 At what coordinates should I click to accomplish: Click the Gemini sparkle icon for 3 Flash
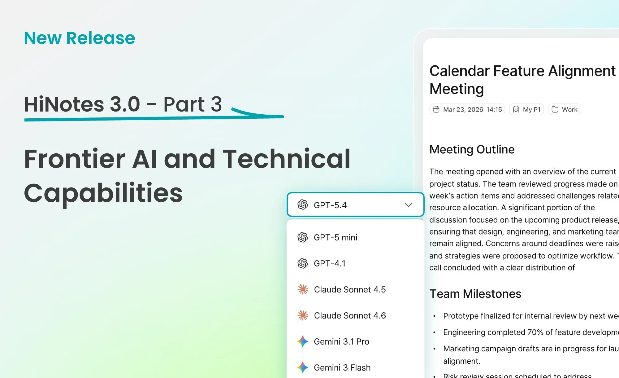pos(303,367)
